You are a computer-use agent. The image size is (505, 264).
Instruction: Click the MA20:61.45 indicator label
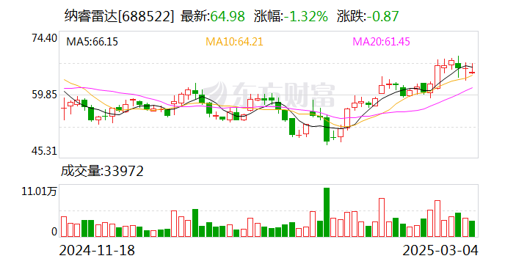coord(381,42)
